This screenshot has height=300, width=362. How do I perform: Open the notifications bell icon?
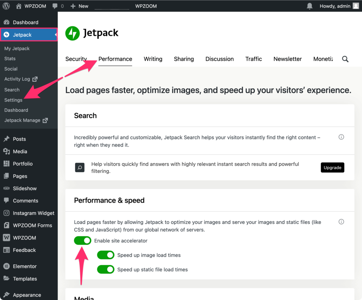[x=310, y=6]
